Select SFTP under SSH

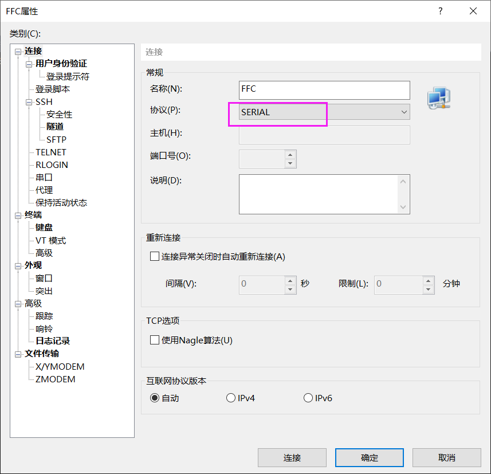[56, 139]
